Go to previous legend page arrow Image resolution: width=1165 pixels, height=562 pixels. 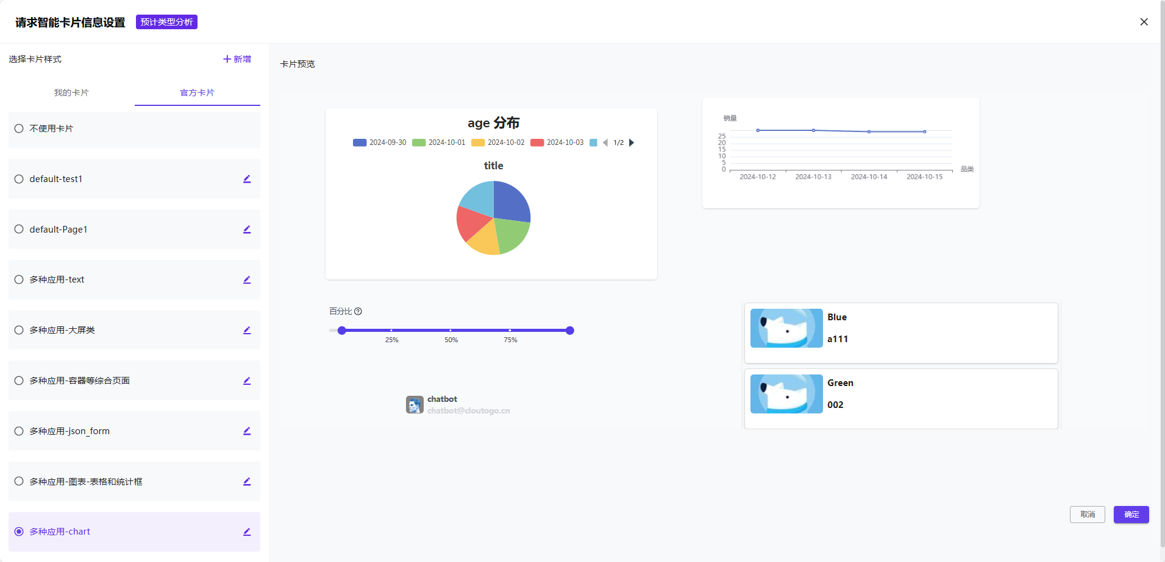point(605,142)
